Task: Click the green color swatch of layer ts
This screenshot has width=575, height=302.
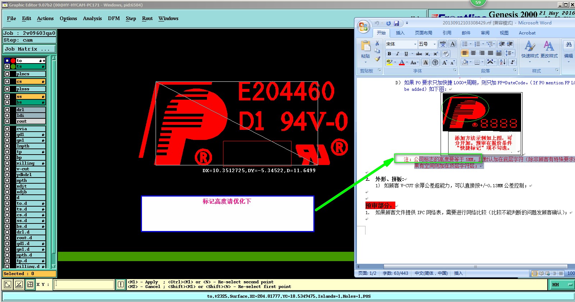Action: click(x=13, y=66)
